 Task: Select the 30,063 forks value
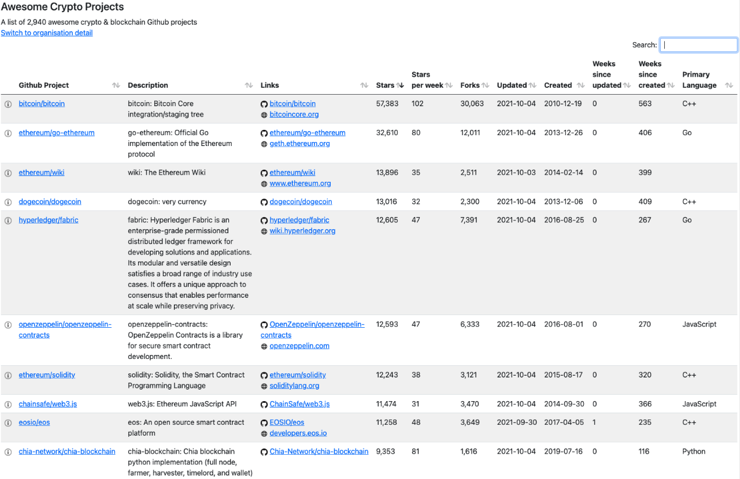[x=472, y=104]
